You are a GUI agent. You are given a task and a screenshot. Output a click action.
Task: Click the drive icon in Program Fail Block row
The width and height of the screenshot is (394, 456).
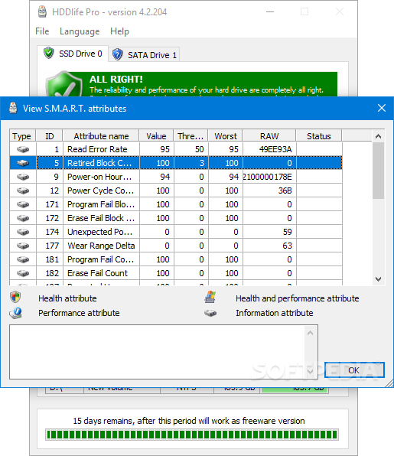click(x=23, y=204)
